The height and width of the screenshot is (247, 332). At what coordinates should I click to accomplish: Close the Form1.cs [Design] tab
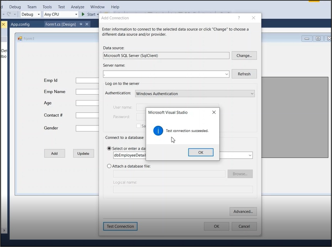(87, 24)
